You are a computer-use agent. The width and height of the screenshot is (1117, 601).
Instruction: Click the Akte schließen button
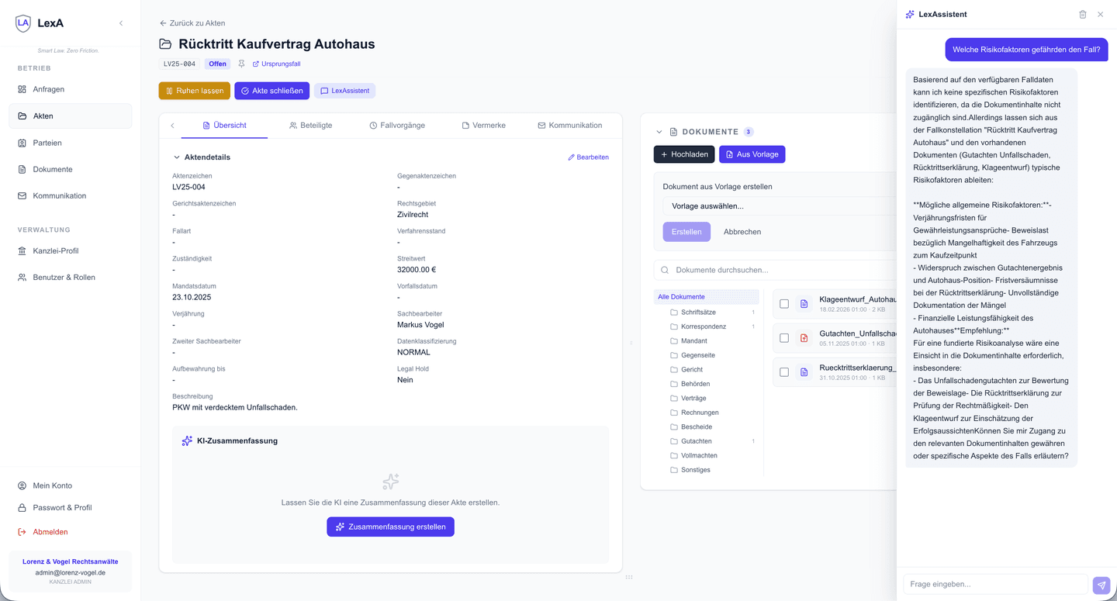271,91
